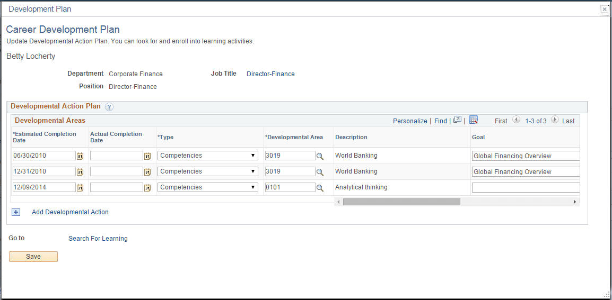Image resolution: width=612 pixels, height=300 pixels.
Task: Click Estimated Completion Date column header
Action: (45, 137)
